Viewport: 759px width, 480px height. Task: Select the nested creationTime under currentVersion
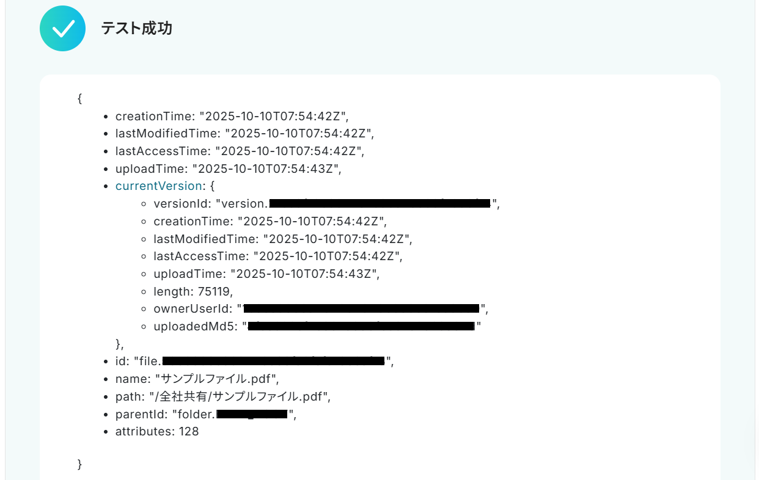pyautogui.click(x=269, y=221)
